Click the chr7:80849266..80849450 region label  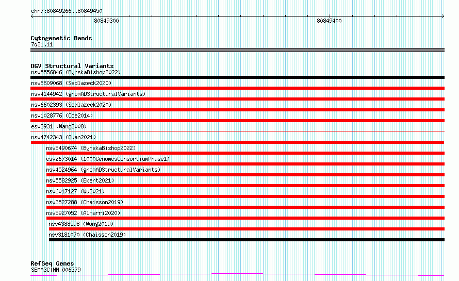tap(67, 11)
